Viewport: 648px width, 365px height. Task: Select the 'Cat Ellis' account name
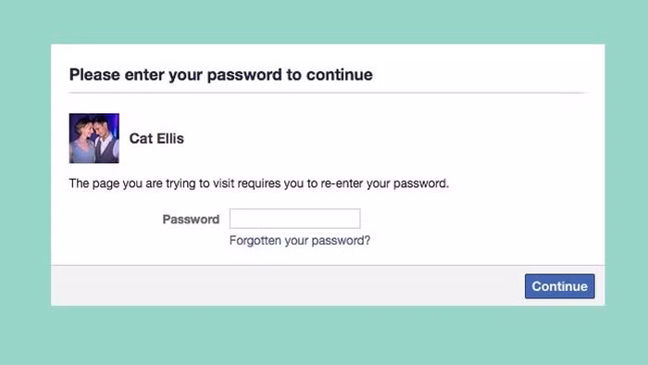156,138
